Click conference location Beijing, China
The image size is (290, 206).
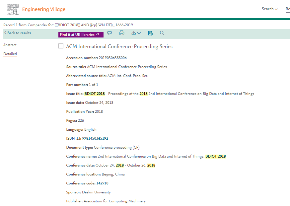click(x=113, y=174)
